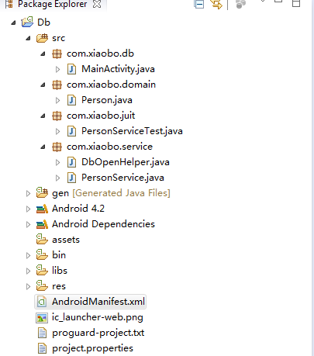This screenshot has height=356, width=314.
Task: Click the ic_launcher-web.png image icon
Action: [x=42, y=318]
